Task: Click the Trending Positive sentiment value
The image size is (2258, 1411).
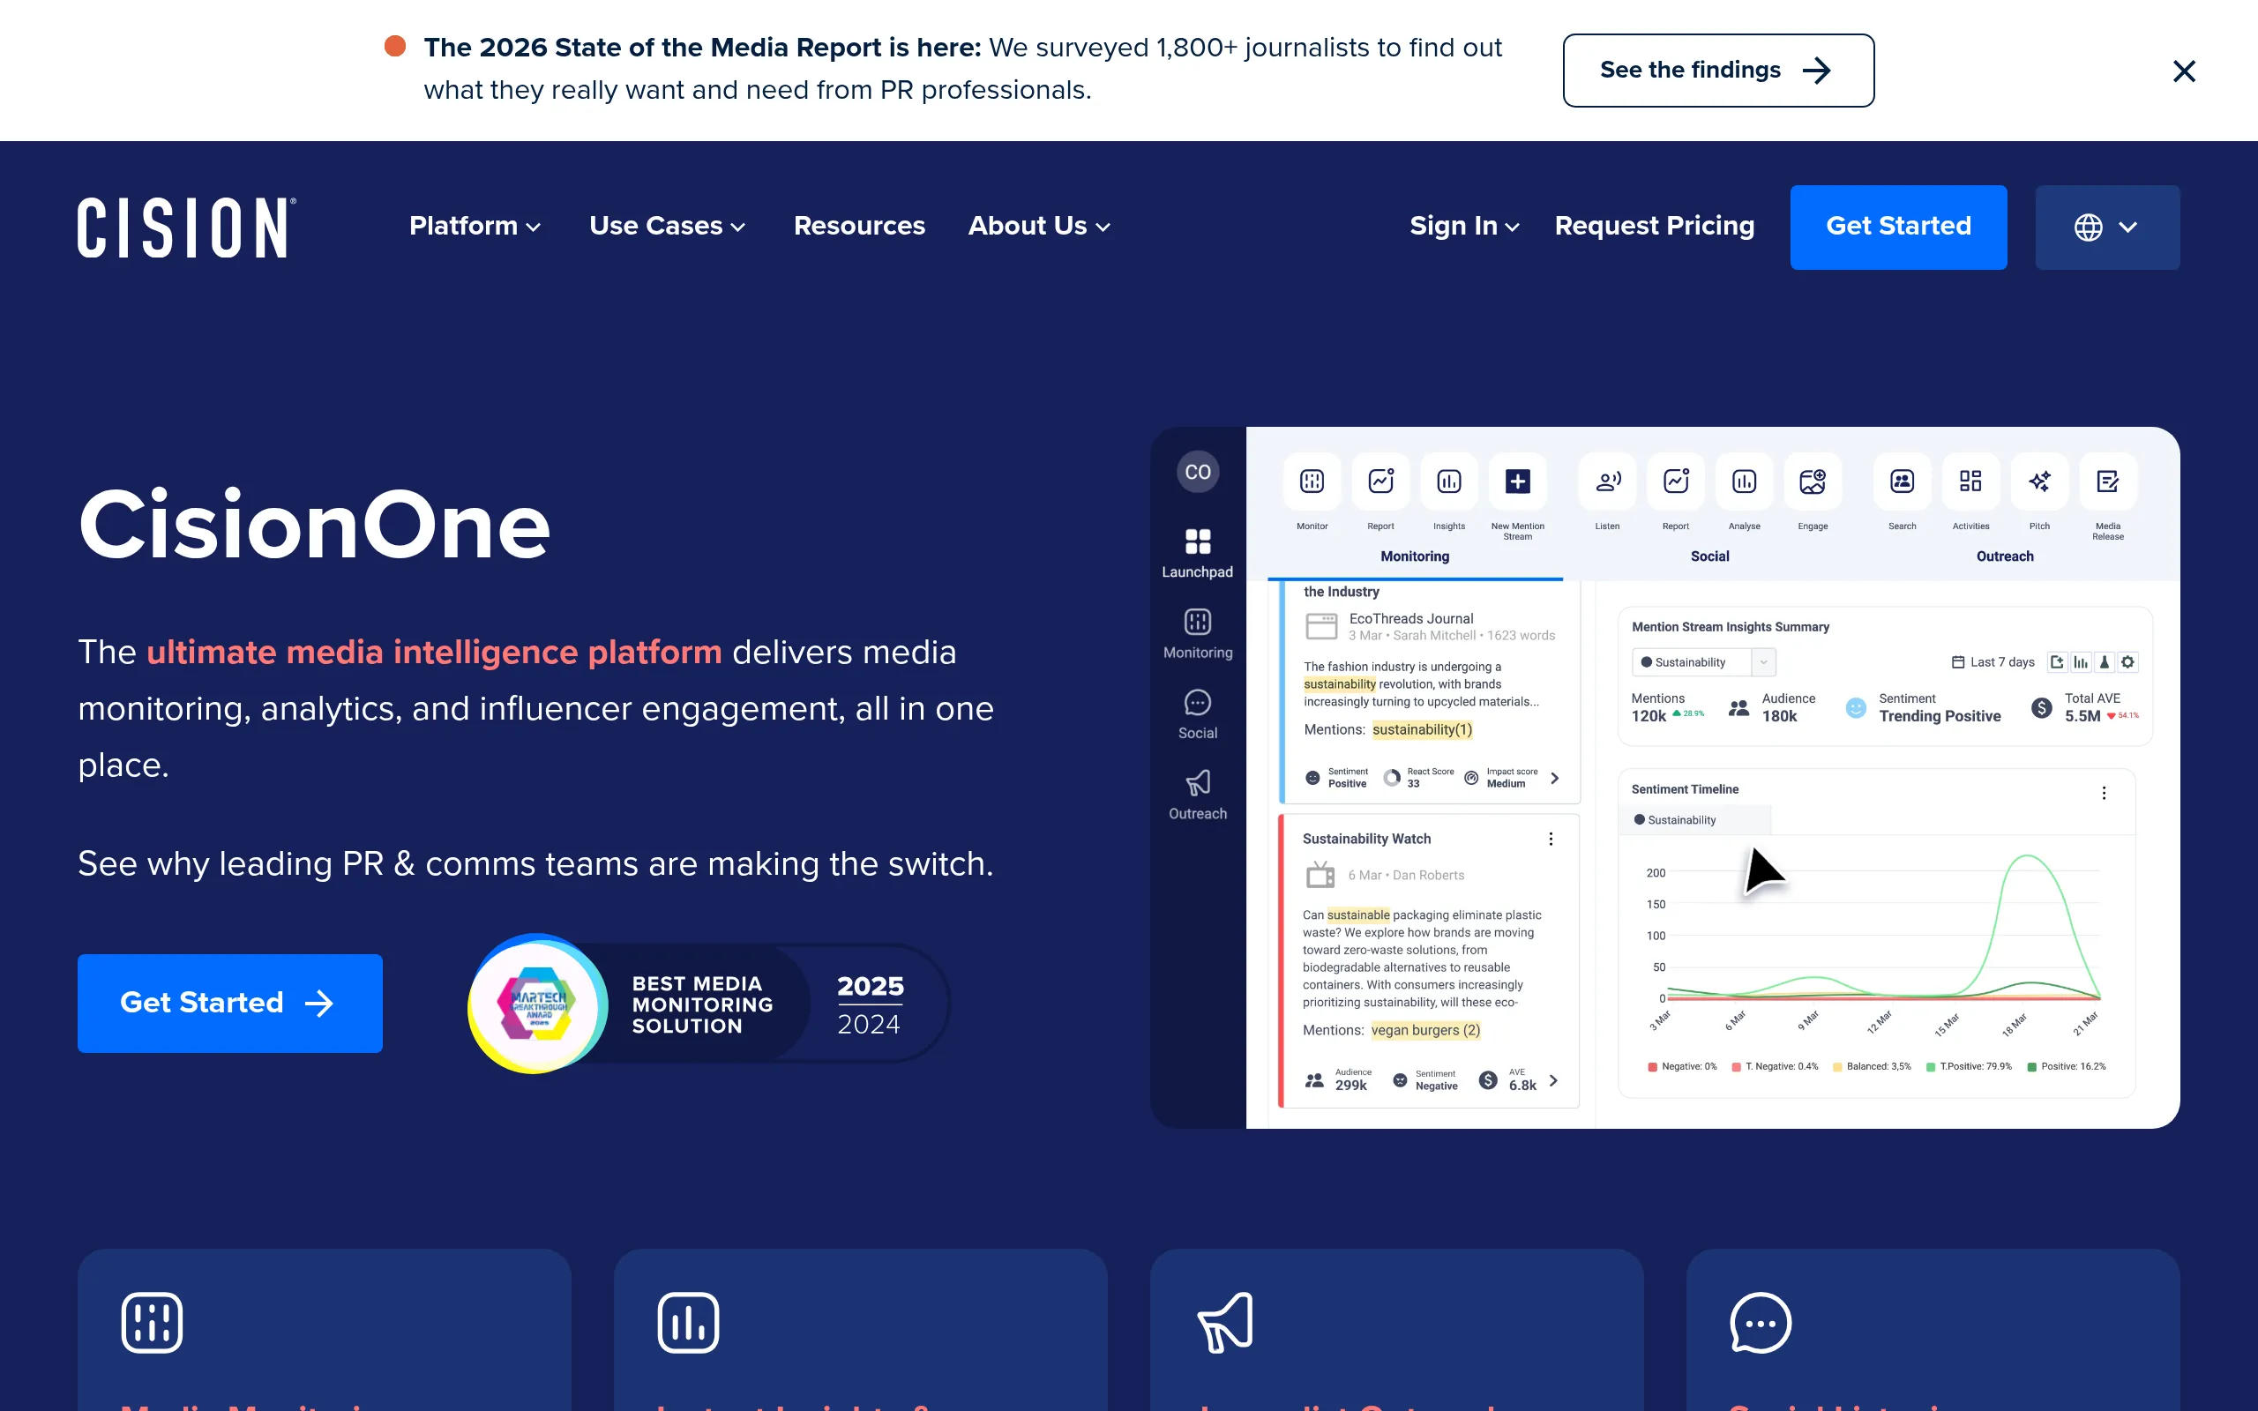Action: [1939, 716]
